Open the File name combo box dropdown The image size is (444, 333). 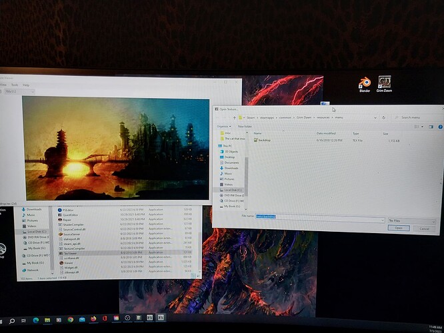pos(382,220)
